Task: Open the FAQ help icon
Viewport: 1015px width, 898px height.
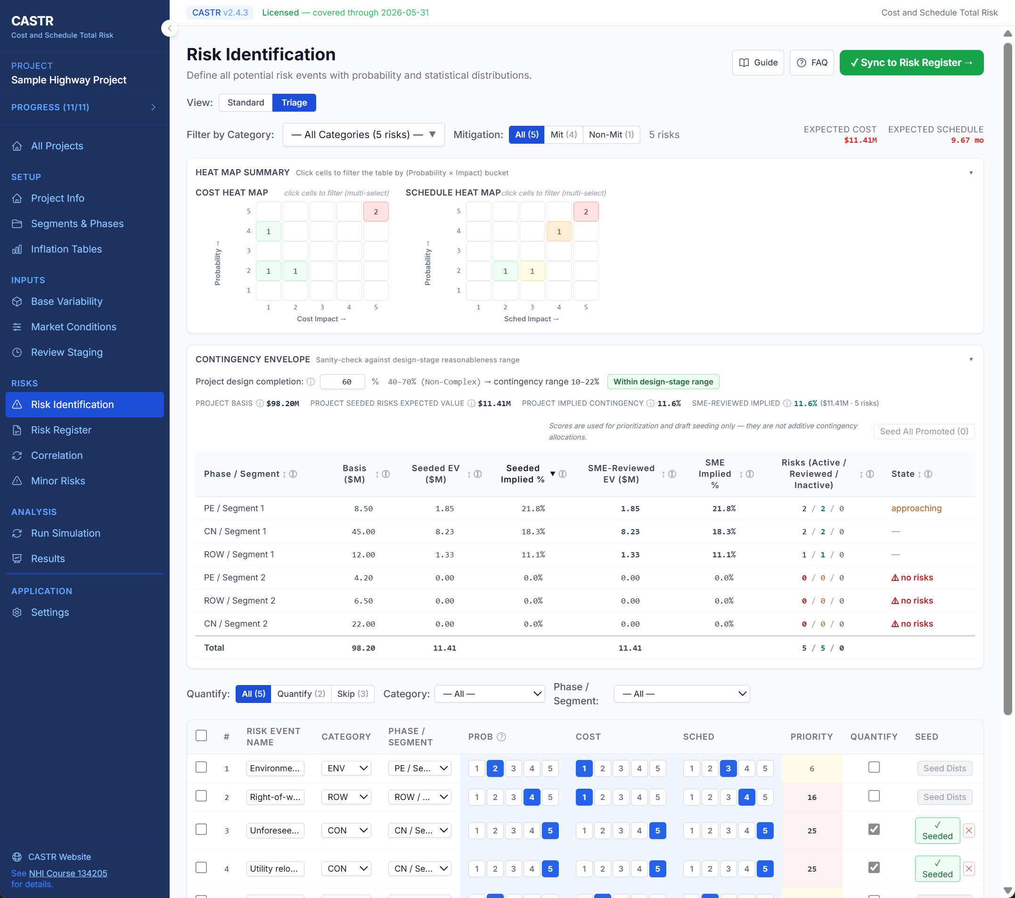Action: [x=811, y=63]
